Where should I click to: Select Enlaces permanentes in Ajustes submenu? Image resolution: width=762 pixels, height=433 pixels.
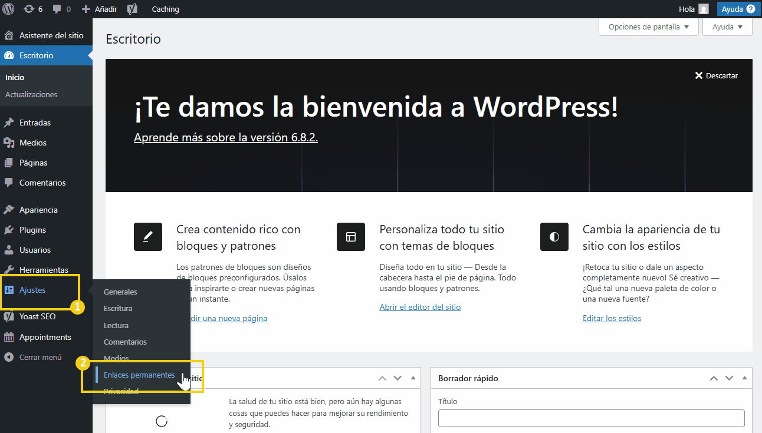139,375
